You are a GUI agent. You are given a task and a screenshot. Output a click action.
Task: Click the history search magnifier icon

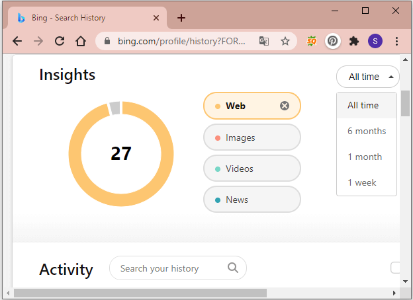[x=233, y=268]
